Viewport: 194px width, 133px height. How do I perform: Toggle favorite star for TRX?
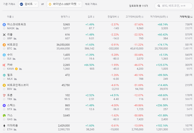pyautogui.click(x=4, y=99)
